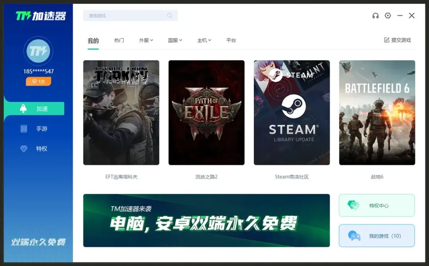This screenshot has width=429, height=266.
Task: Open the Path of Exile 2 cover
Action: (x=207, y=113)
